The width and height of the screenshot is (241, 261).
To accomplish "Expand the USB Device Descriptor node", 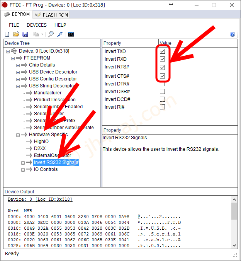I will (x=18, y=72).
